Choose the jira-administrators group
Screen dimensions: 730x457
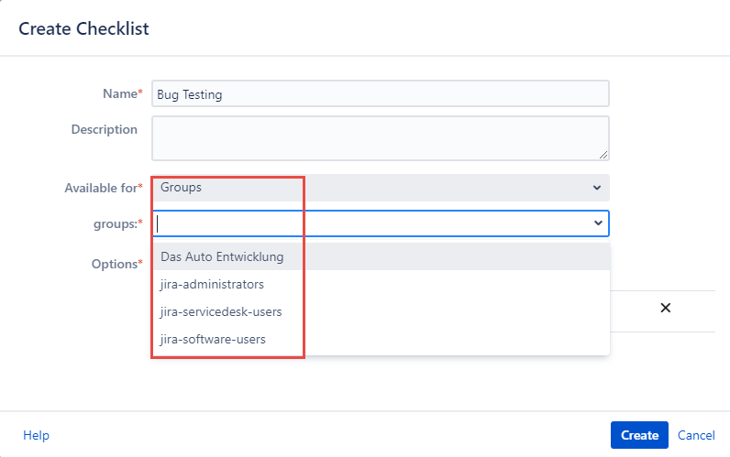pos(212,285)
